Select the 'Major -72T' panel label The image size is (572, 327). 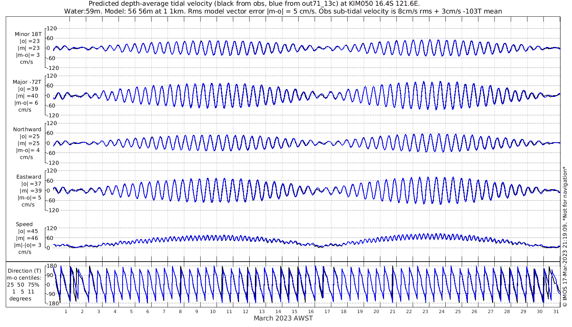(x=27, y=82)
